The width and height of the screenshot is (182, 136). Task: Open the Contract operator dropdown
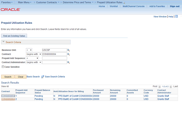point(34,54)
